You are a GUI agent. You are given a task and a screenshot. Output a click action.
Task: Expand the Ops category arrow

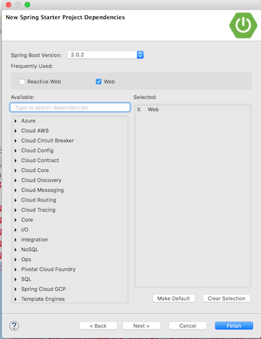click(x=16, y=260)
